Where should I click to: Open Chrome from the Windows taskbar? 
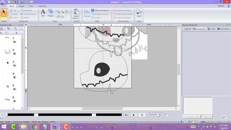coord(34,127)
